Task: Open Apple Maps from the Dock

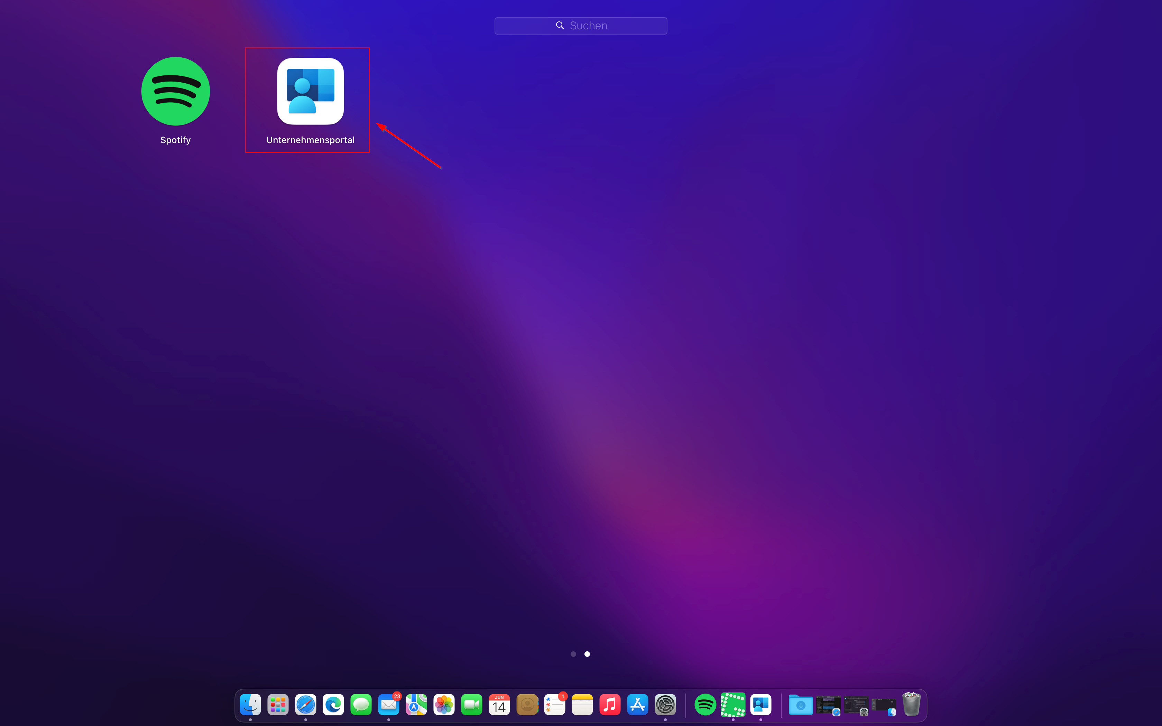Action: (x=416, y=705)
